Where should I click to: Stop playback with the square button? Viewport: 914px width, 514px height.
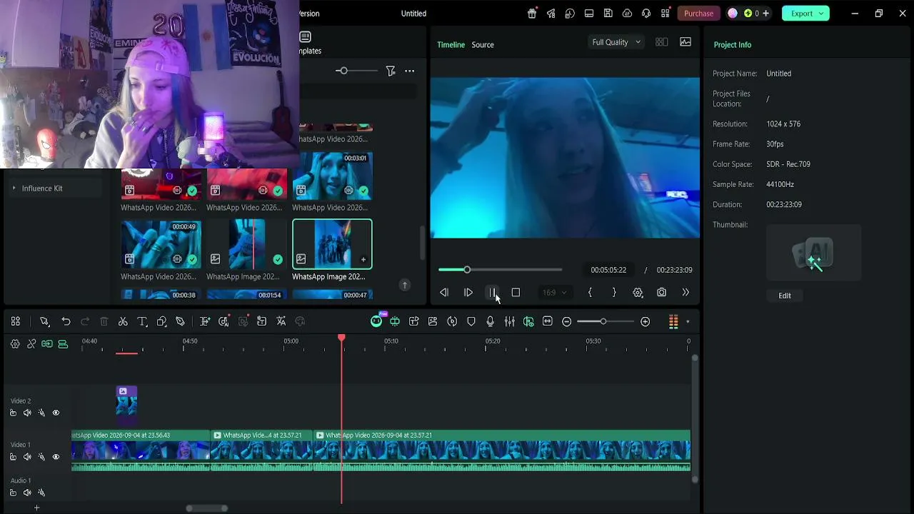[x=516, y=293]
